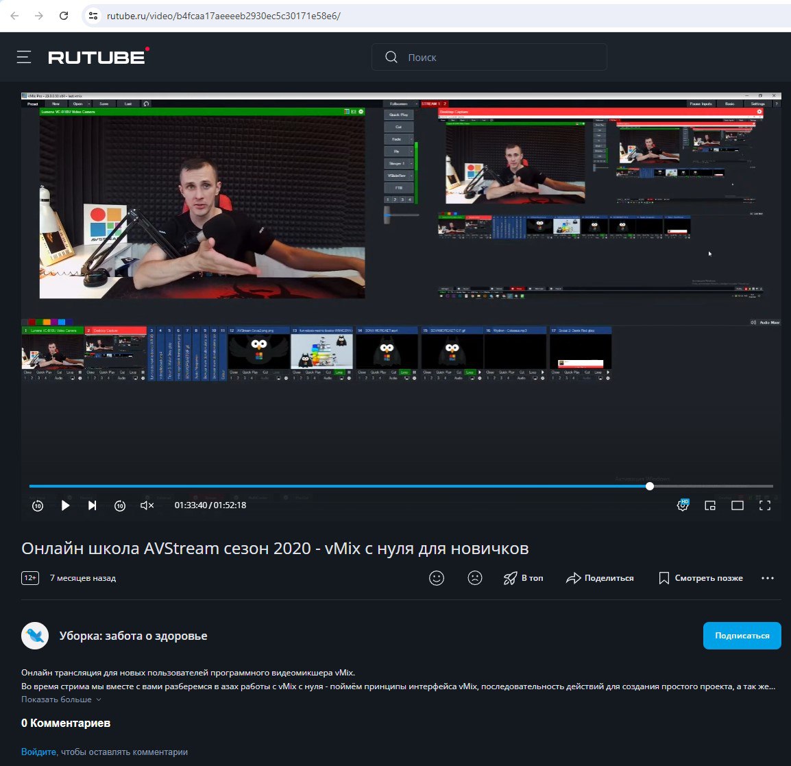Click the search magnifier icon
791x766 pixels.
391,57
